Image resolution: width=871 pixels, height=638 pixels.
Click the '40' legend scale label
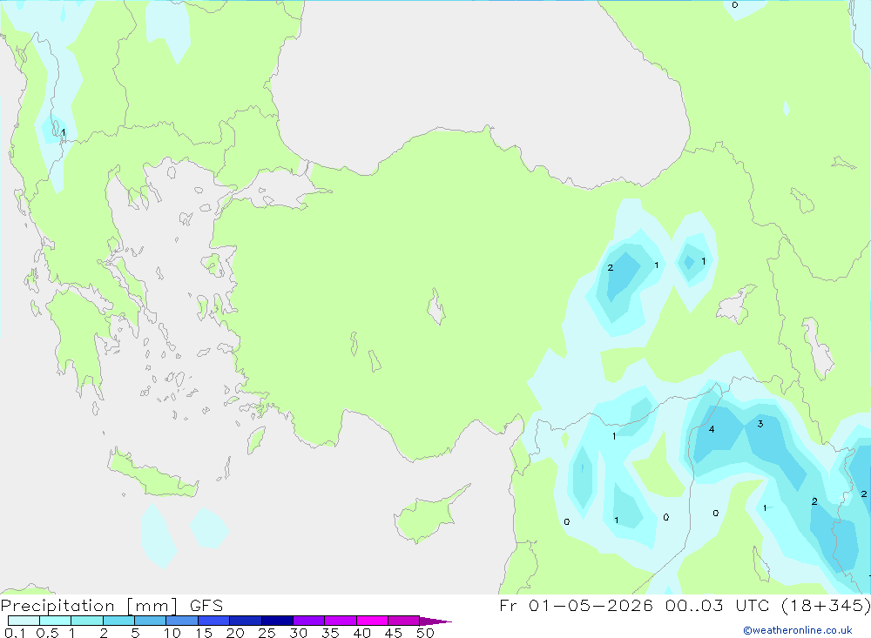pos(361,633)
